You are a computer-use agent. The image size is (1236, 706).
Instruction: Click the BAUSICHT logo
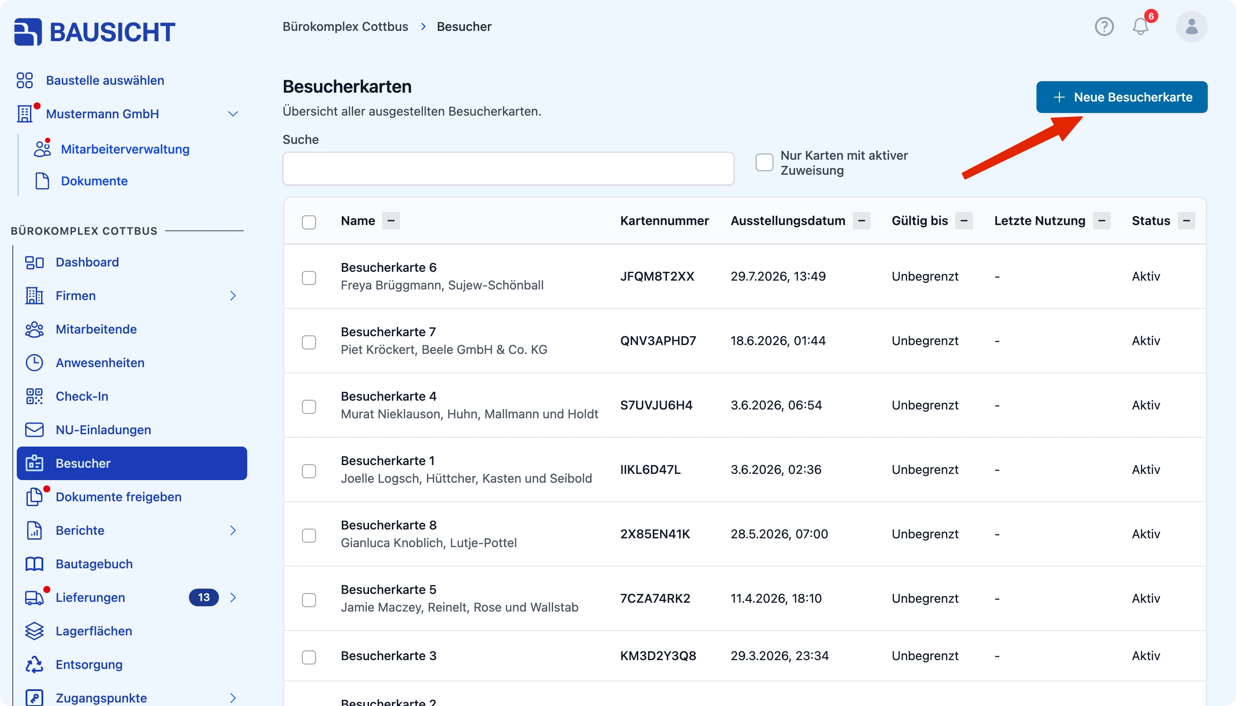(94, 32)
